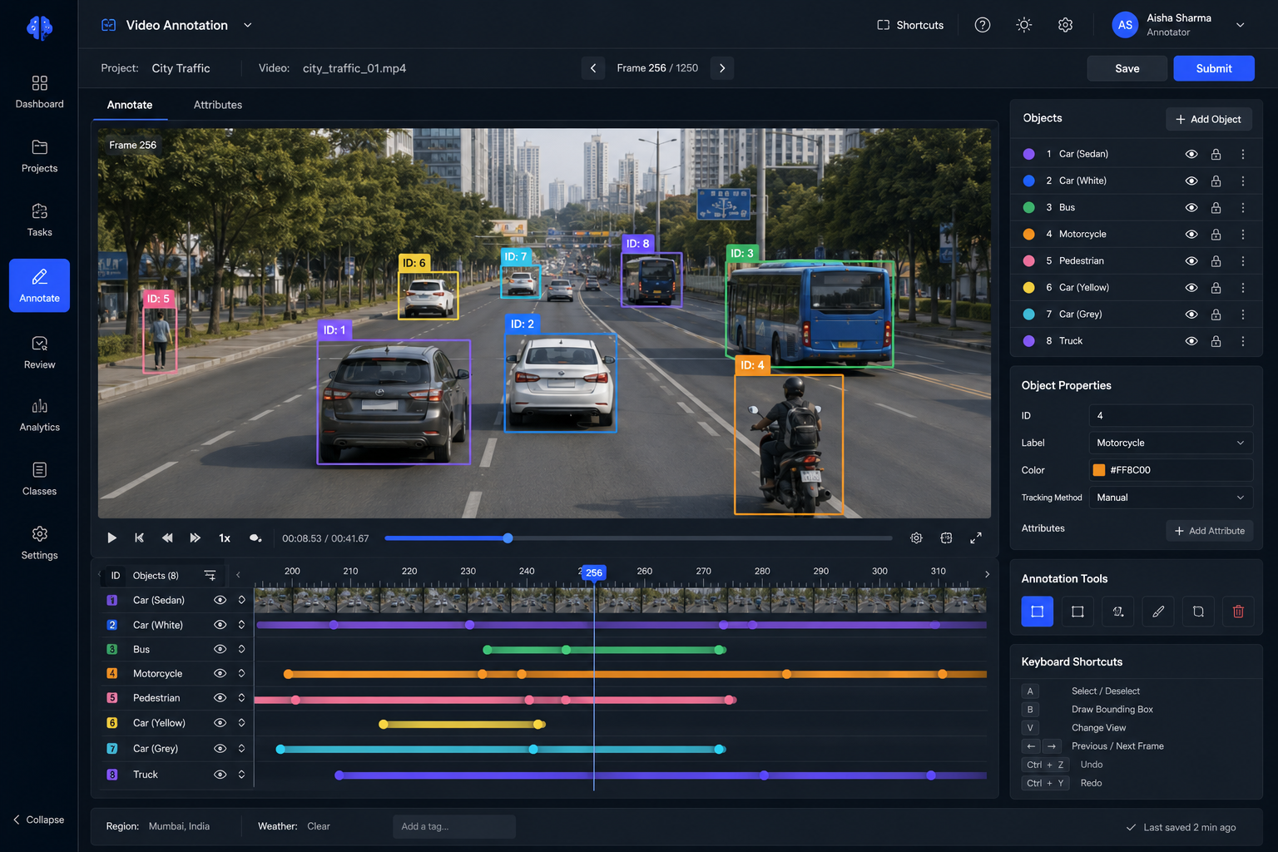Select the Pedestrian row in Objects list

1137,261
